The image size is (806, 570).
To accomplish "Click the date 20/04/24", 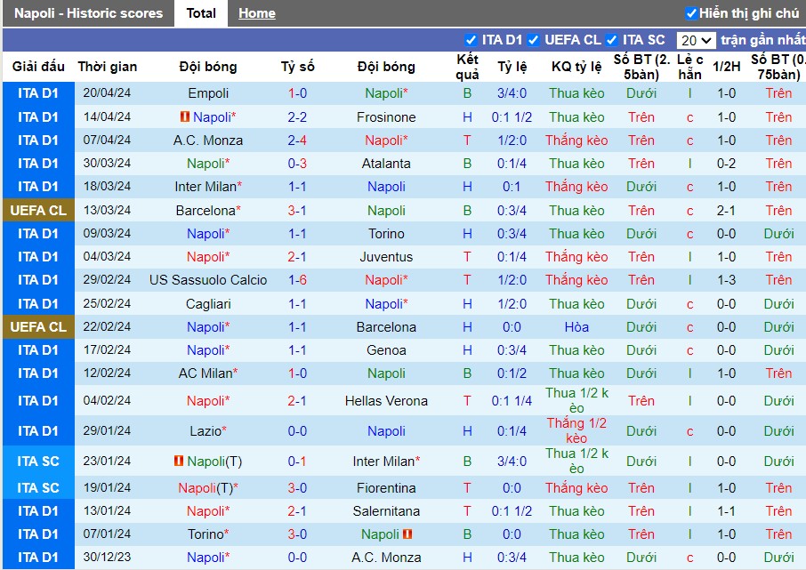I will (x=107, y=93).
